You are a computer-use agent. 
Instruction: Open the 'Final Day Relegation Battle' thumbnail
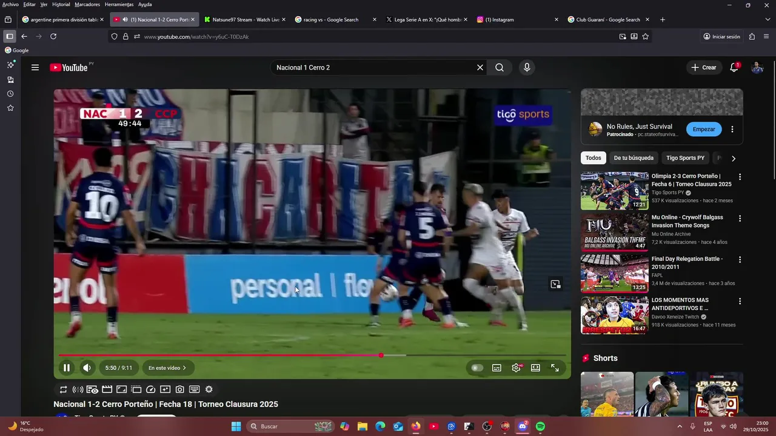click(615, 273)
